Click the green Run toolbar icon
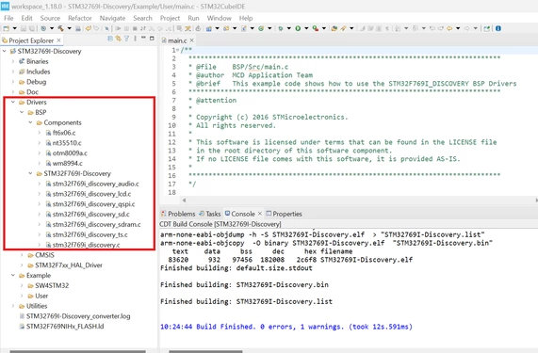Screen dimensions: 538x353 click(x=298, y=28)
